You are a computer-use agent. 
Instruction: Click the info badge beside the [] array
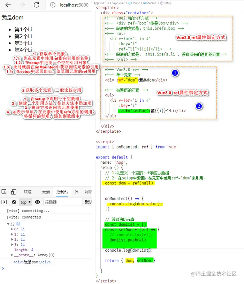[x=18, y=224]
